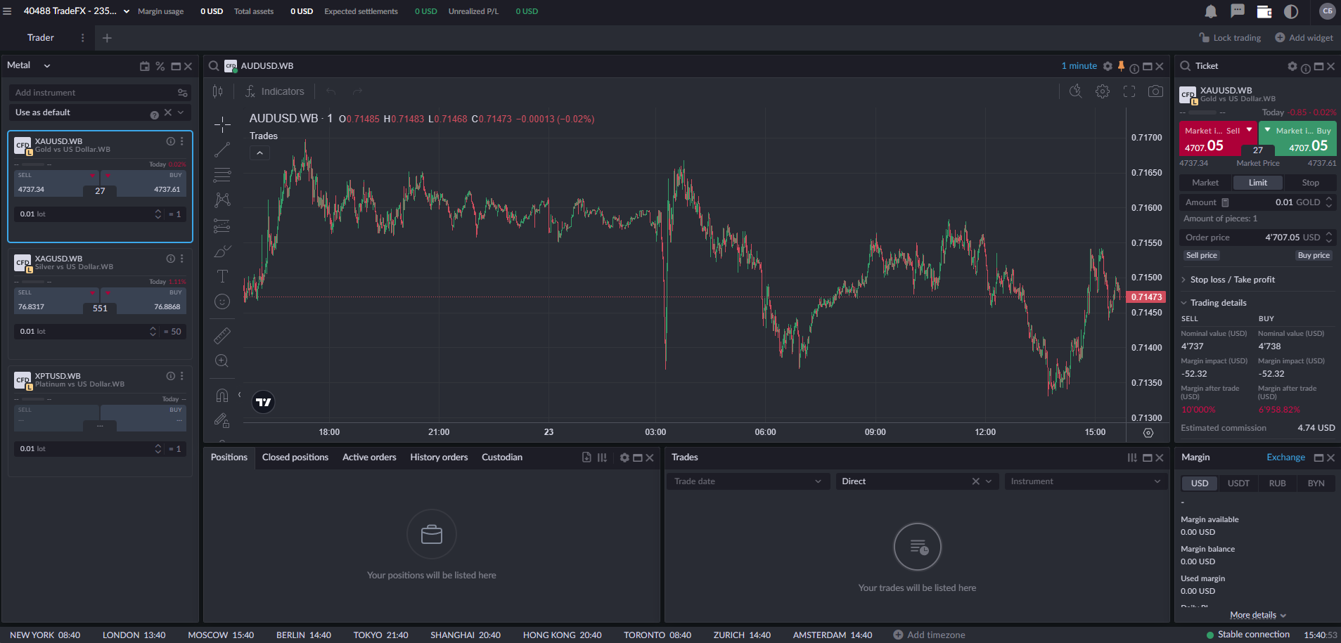The width and height of the screenshot is (1341, 643).
Task: Click the Add instrument search field
Action: 93,93
